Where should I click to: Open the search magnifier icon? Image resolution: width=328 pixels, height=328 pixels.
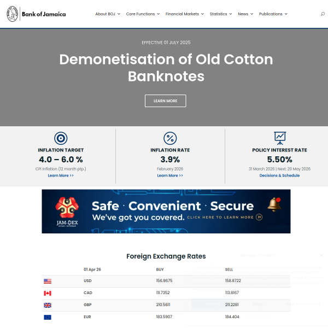pos(323,14)
